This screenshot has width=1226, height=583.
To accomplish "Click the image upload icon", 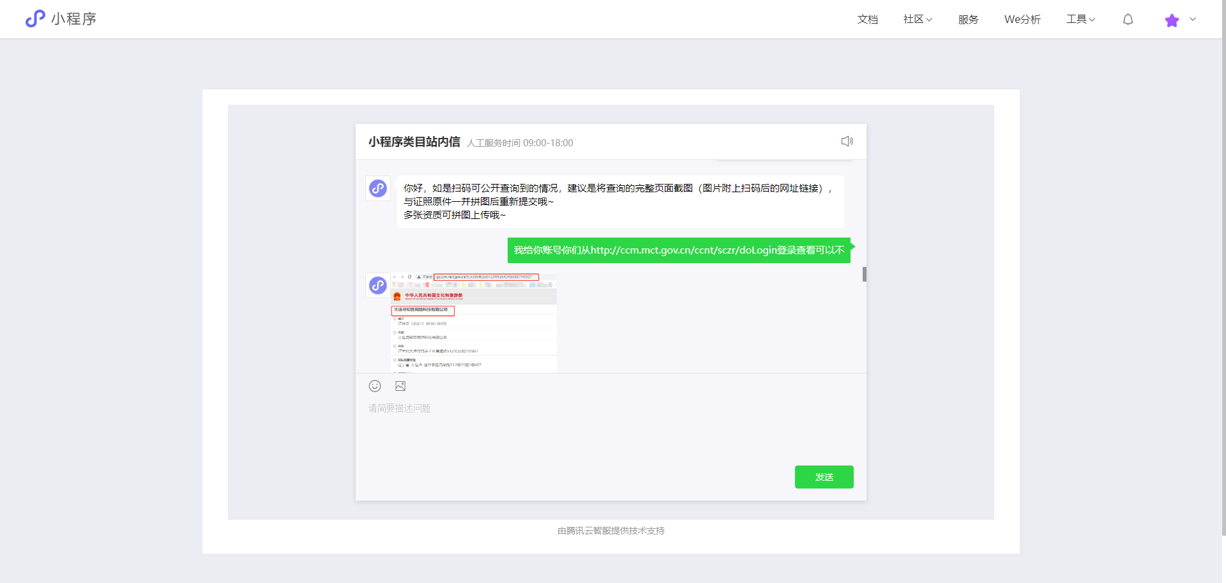I will pos(400,386).
